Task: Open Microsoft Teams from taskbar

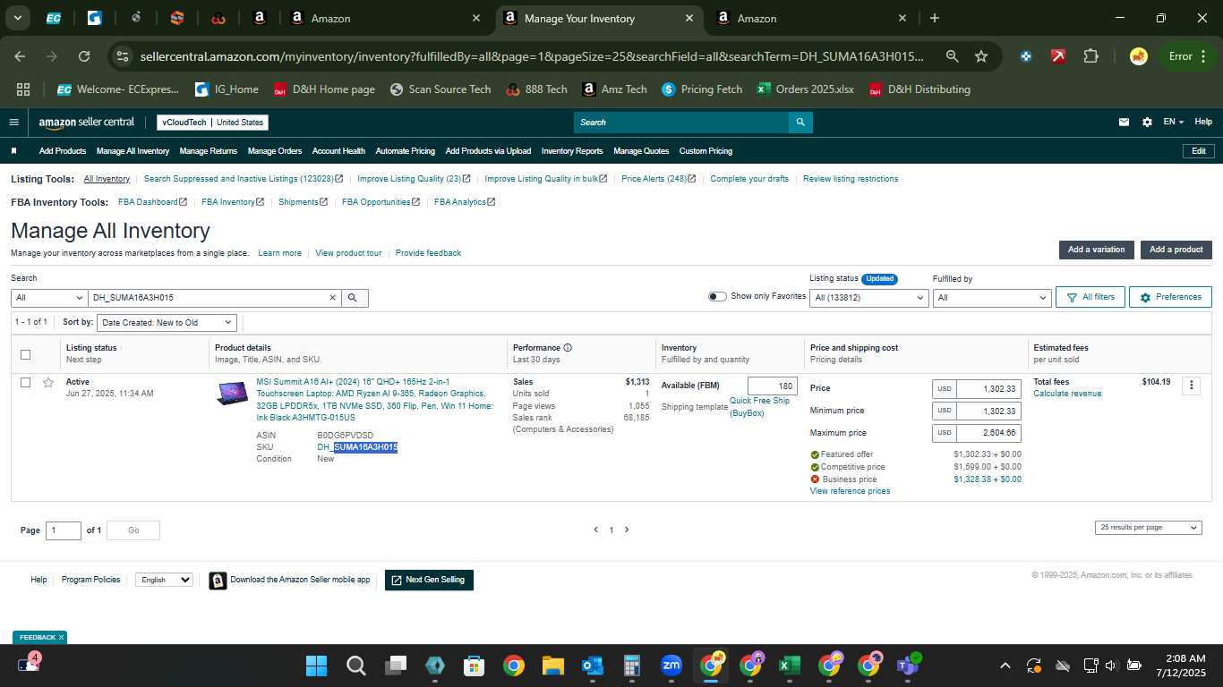Action: 907,666
